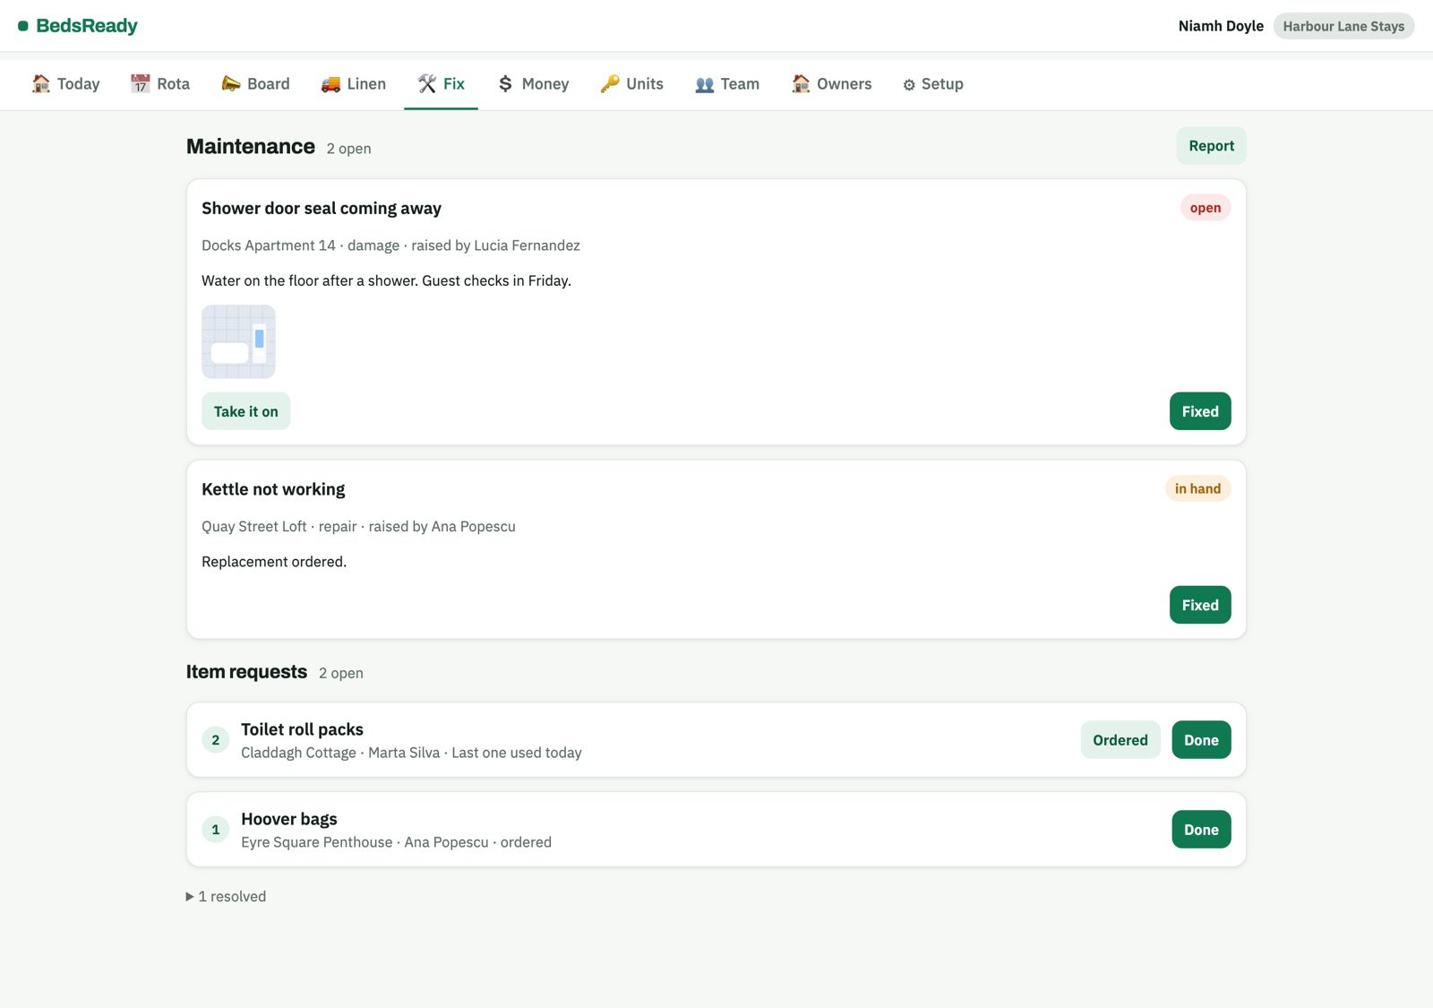The width and height of the screenshot is (1433, 1008).
Task: Select the active Fix tab label
Action: coord(454,83)
